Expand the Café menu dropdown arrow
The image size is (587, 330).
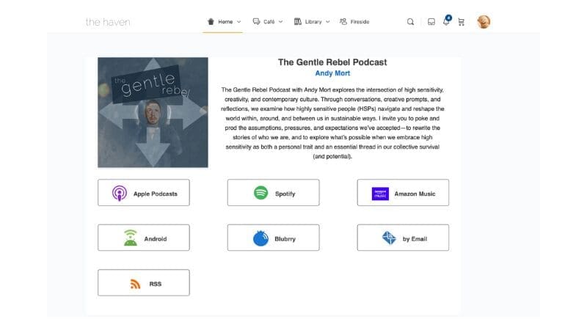click(x=280, y=22)
